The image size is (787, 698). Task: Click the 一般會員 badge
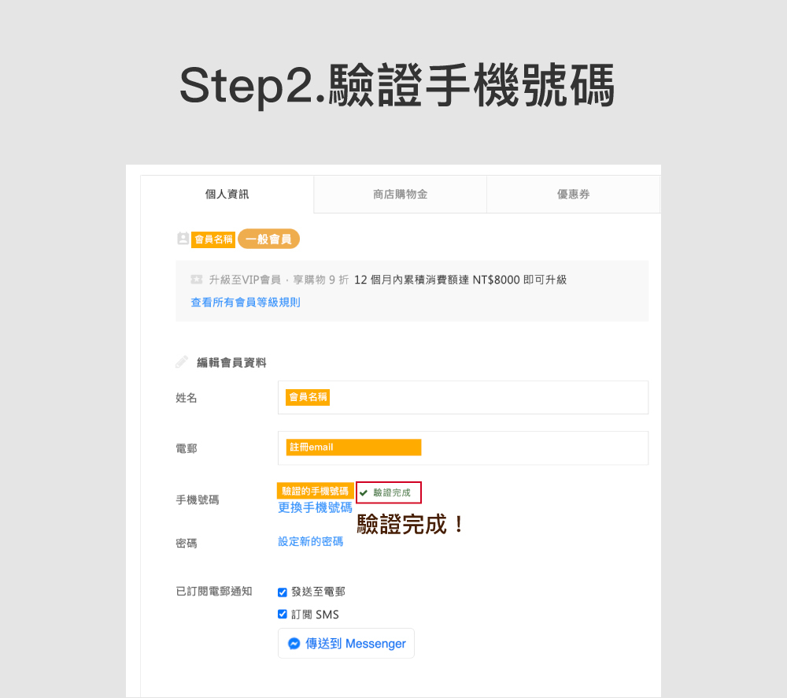[268, 239]
